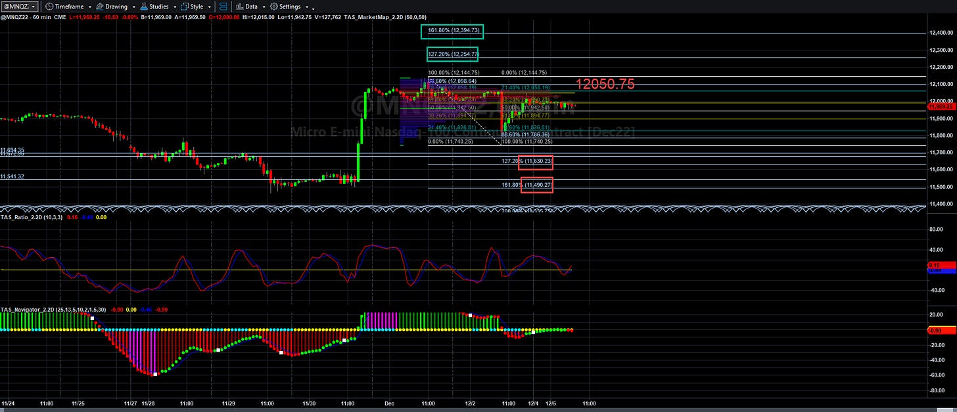Click the blue chart layout icon
This screenshot has width=957, height=412.
pyautogui.click(x=223, y=7)
